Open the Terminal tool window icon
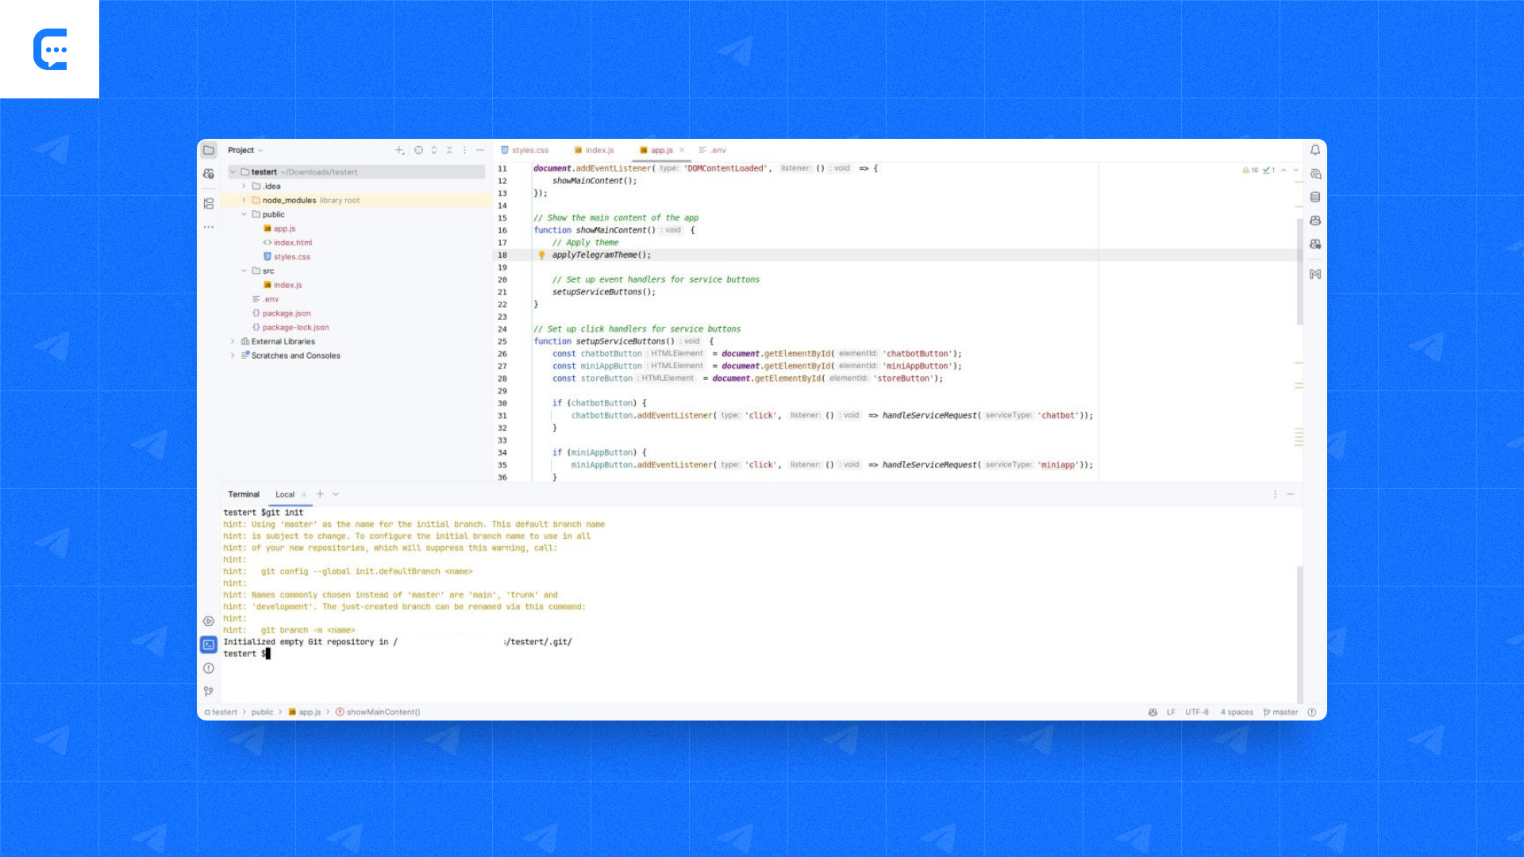This screenshot has width=1524, height=857. pos(209,645)
